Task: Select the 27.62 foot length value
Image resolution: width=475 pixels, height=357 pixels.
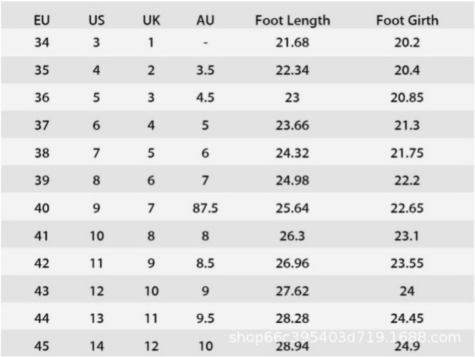Action: pyautogui.click(x=292, y=291)
